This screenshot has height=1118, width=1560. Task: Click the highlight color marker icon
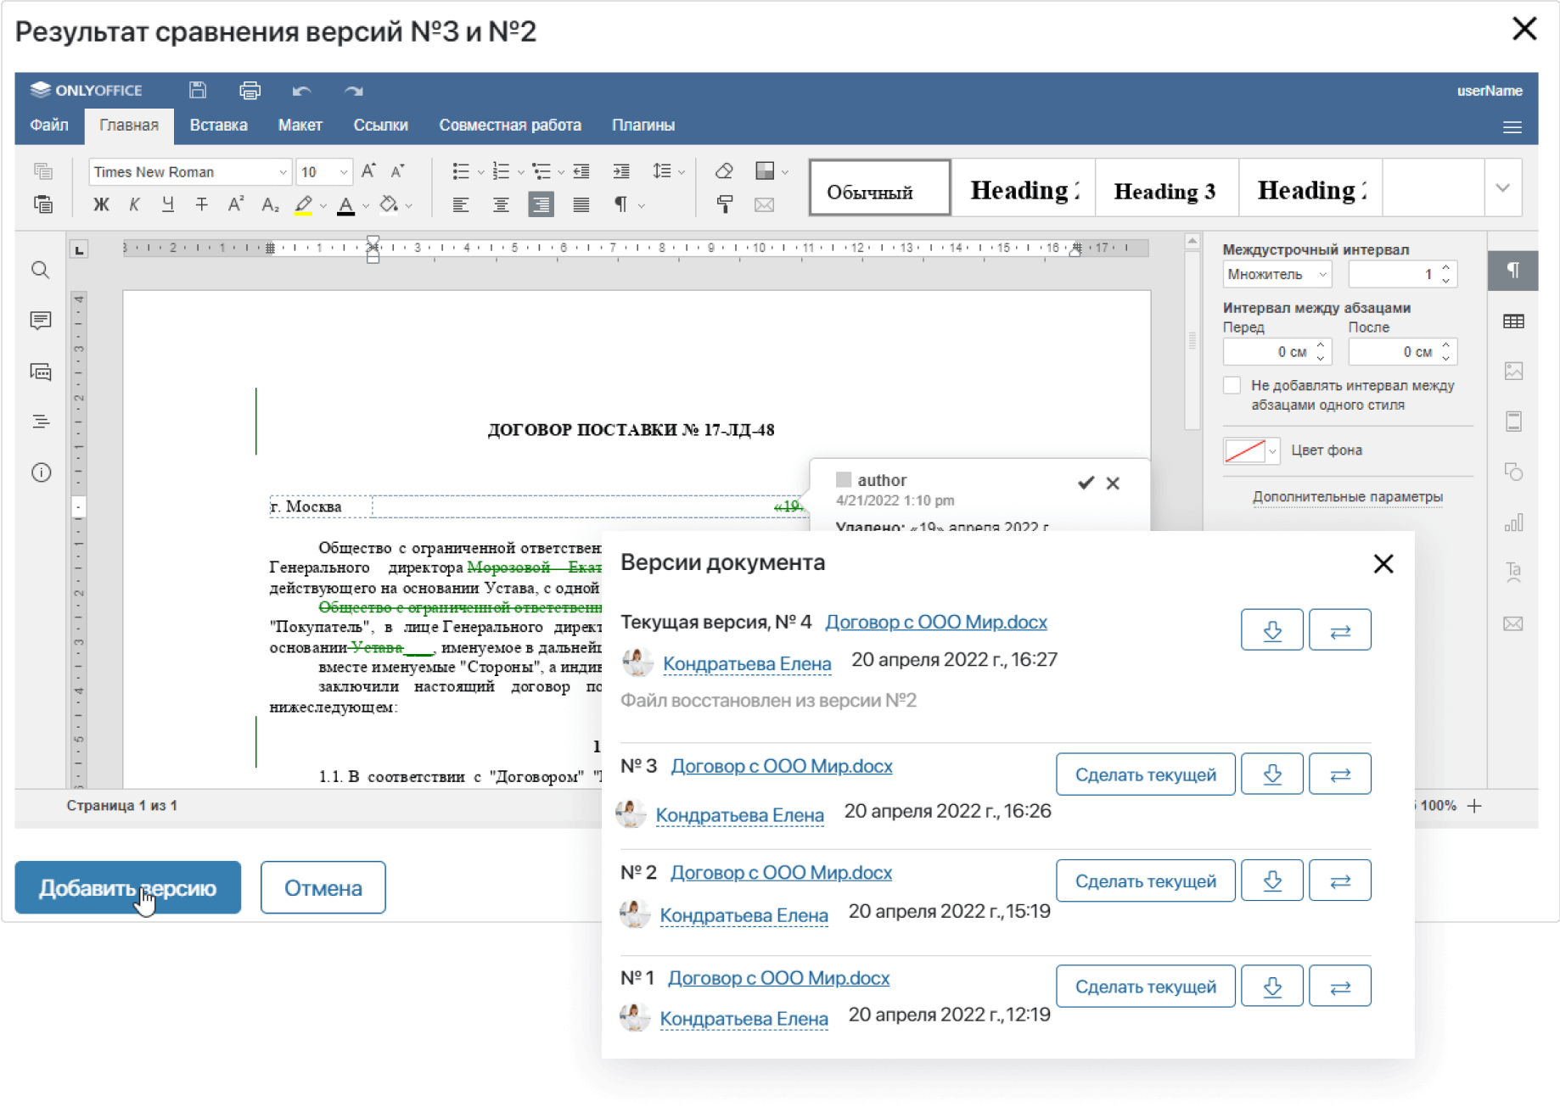coord(303,204)
